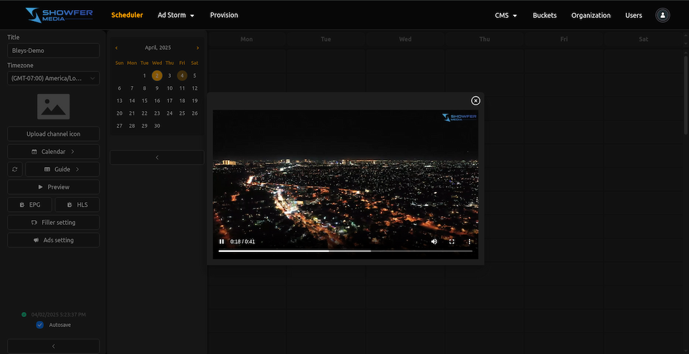Seek on the video progress bar

pos(345,251)
